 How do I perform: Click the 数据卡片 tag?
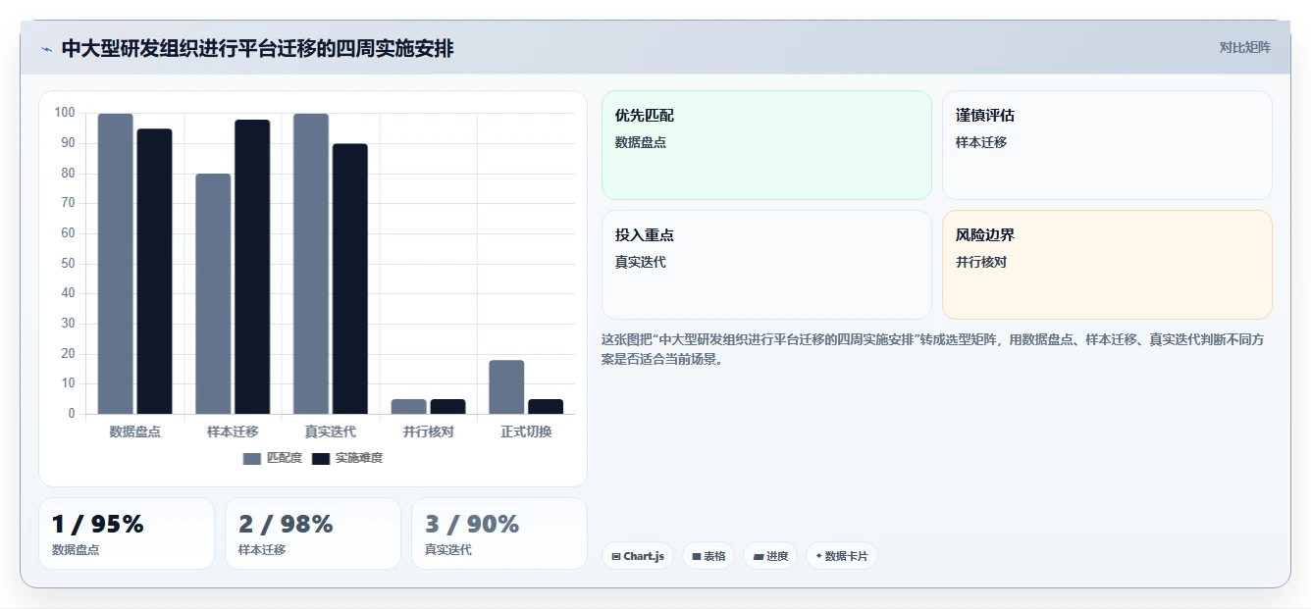(x=842, y=556)
